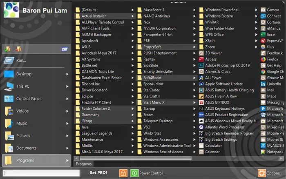Select the Music menu item
The width and height of the screenshot is (286, 179).
(x=36, y=123)
